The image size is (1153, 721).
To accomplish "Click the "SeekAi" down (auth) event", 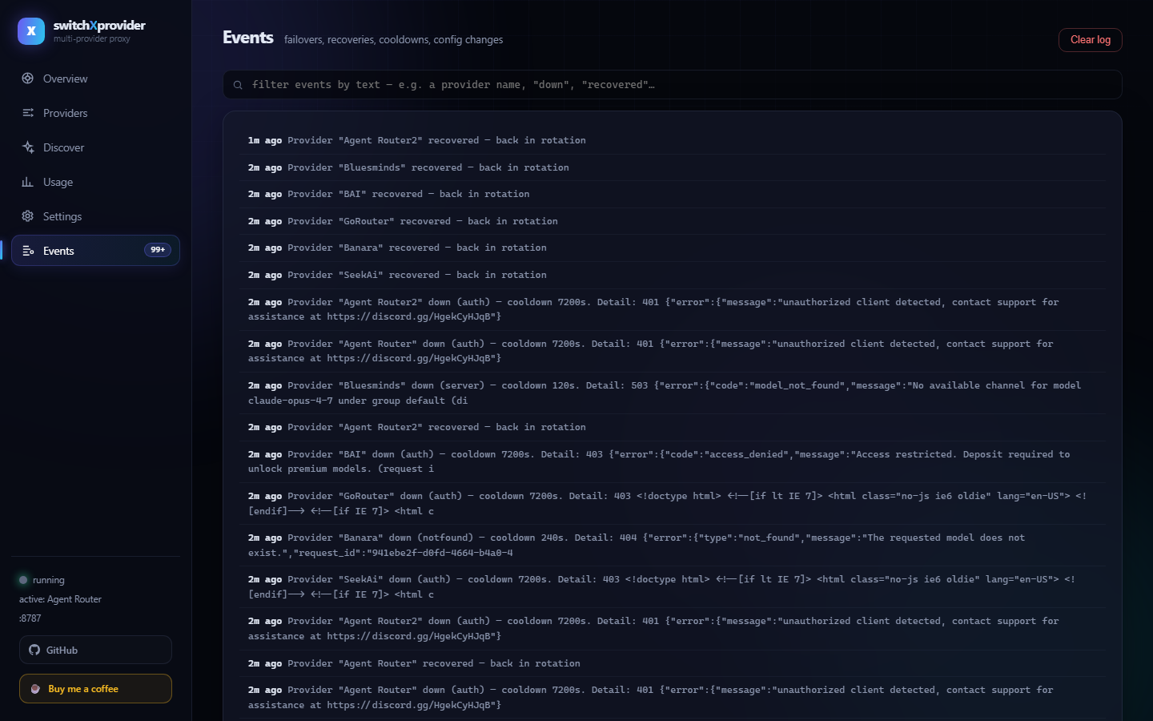I will click(x=673, y=586).
